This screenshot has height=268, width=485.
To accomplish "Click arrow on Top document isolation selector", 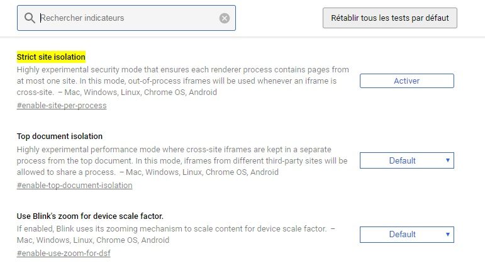I will pyautogui.click(x=447, y=160).
